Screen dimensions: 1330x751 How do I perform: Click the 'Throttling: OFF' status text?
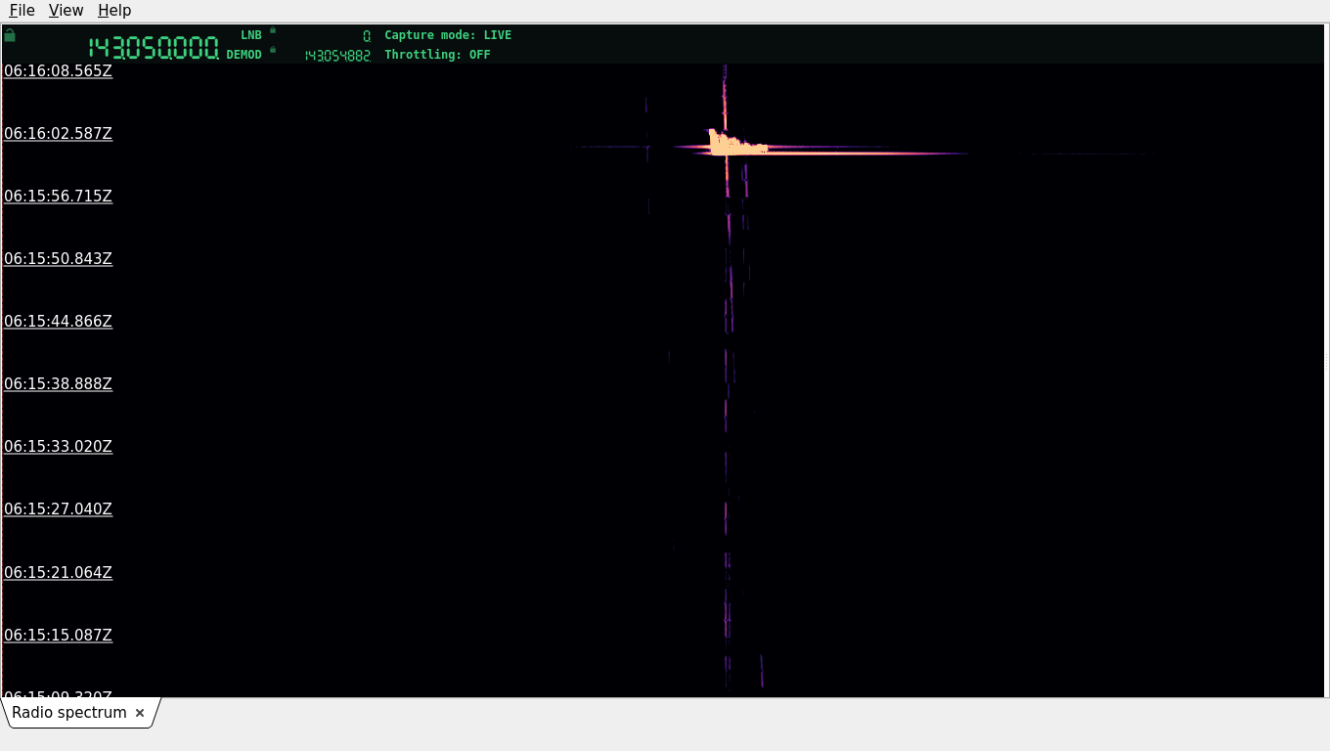437,55
